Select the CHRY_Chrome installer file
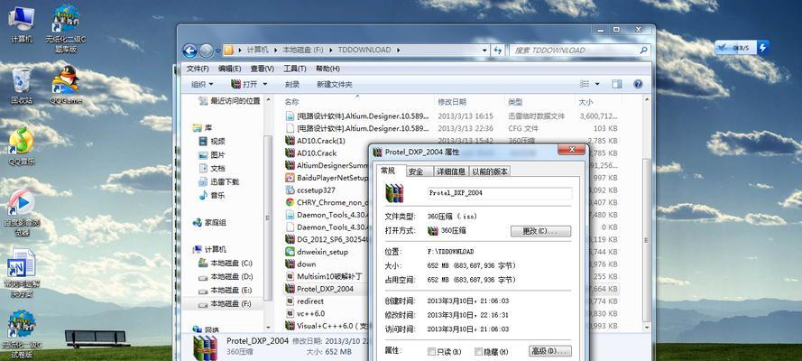 [327, 202]
